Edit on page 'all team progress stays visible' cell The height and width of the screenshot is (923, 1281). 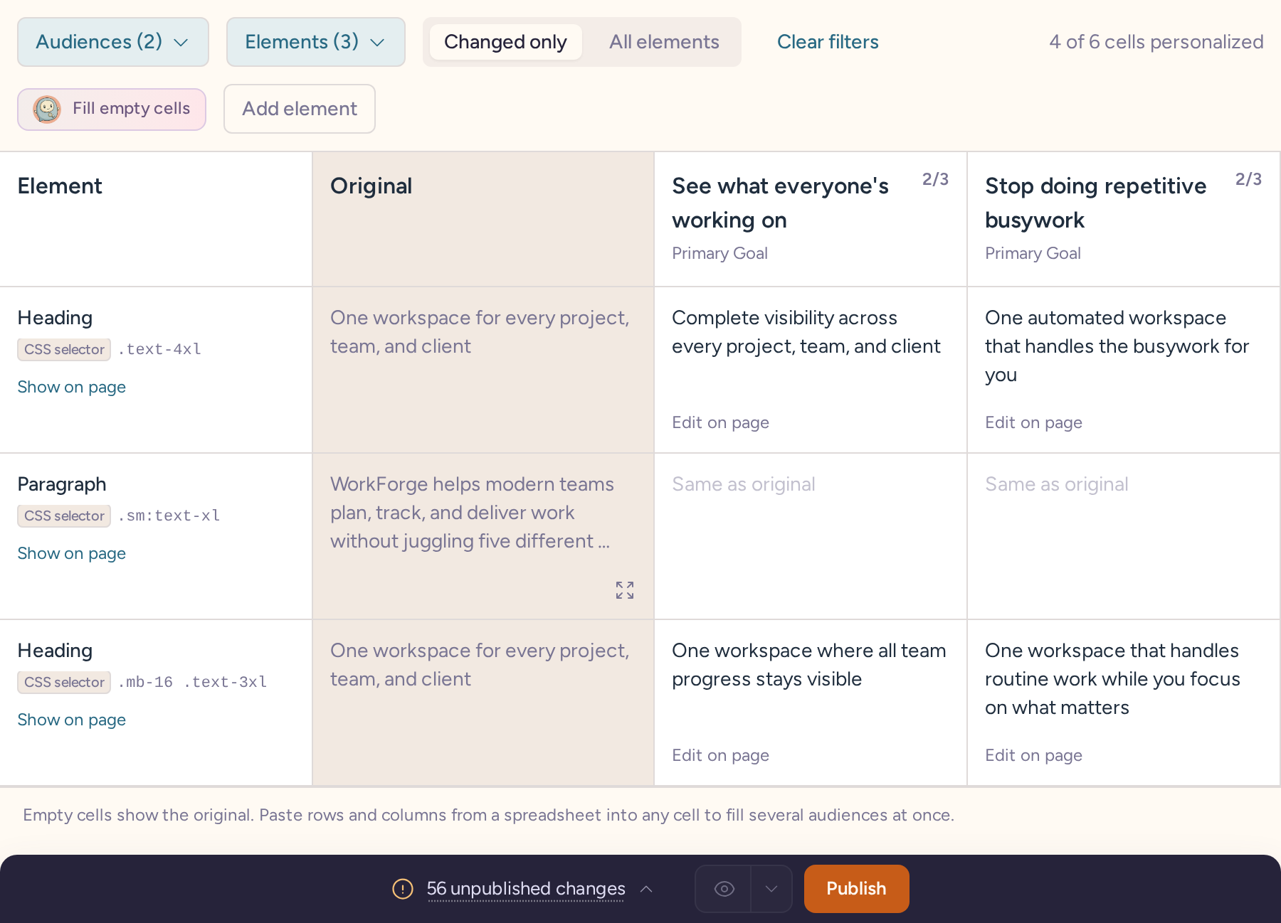tap(720, 755)
